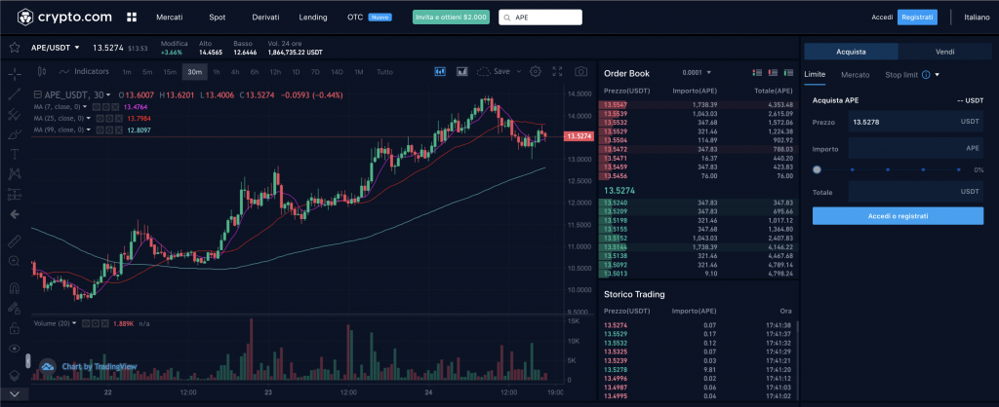The height and width of the screenshot is (407, 999).
Task: Collapse the chart legend toggle box
Action: coord(37,94)
